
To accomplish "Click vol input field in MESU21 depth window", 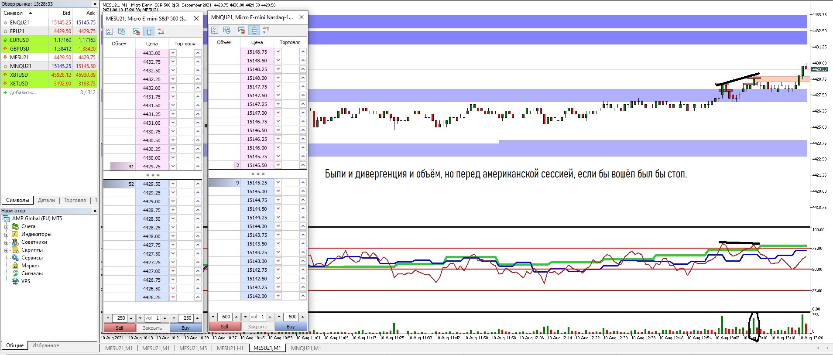I will [152, 318].
